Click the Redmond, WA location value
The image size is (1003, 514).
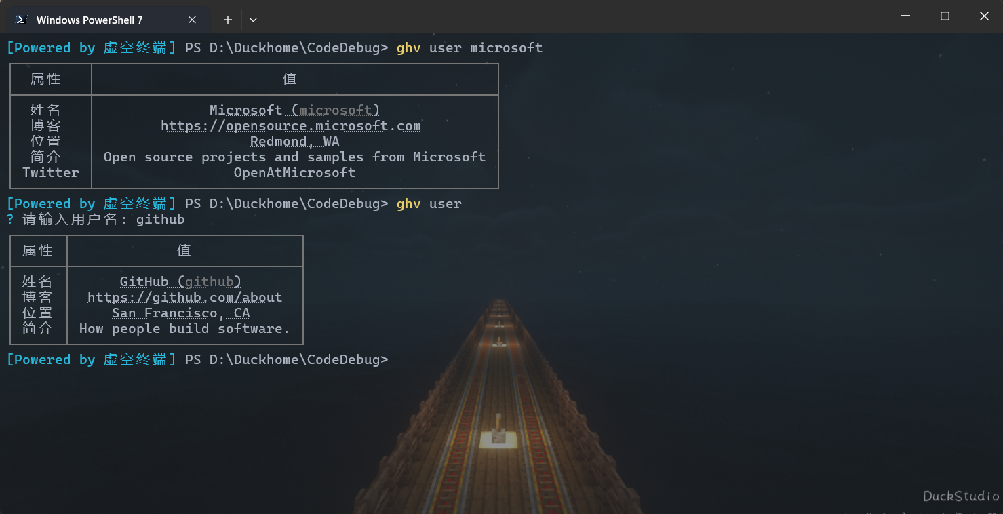[x=295, y=141]
